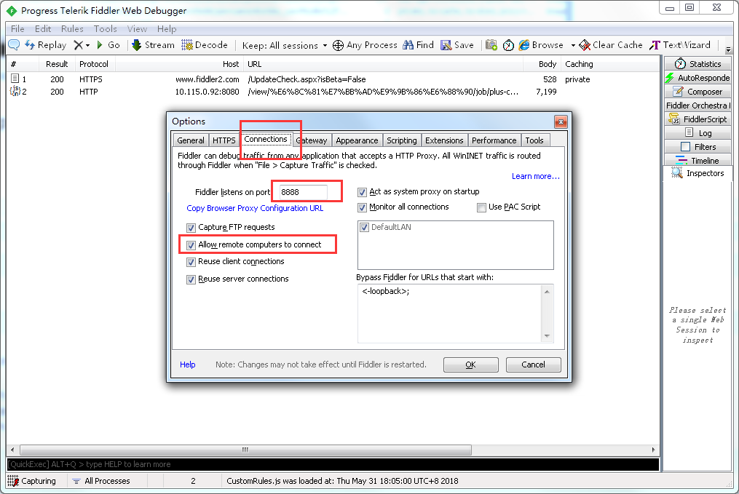Open the Log panel tab

(698, 133)
